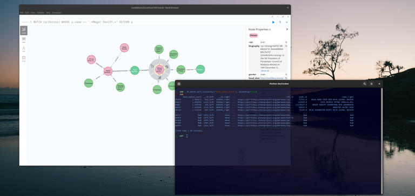
Task: Select Director of PCJ node below Mohd Nazifud..
Action: coord(120,87)
